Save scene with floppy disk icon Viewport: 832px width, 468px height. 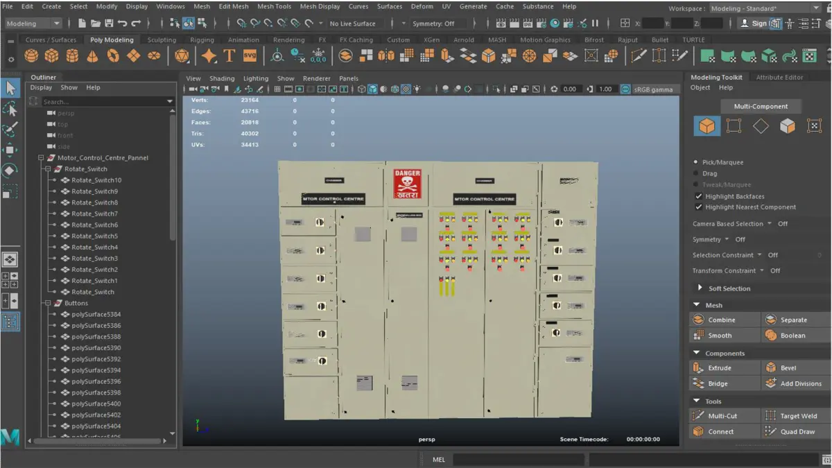click(108, 24)
